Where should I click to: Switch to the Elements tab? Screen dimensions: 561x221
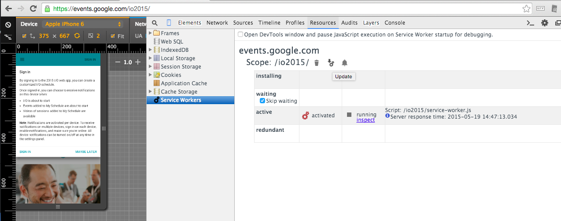(189, 23)
